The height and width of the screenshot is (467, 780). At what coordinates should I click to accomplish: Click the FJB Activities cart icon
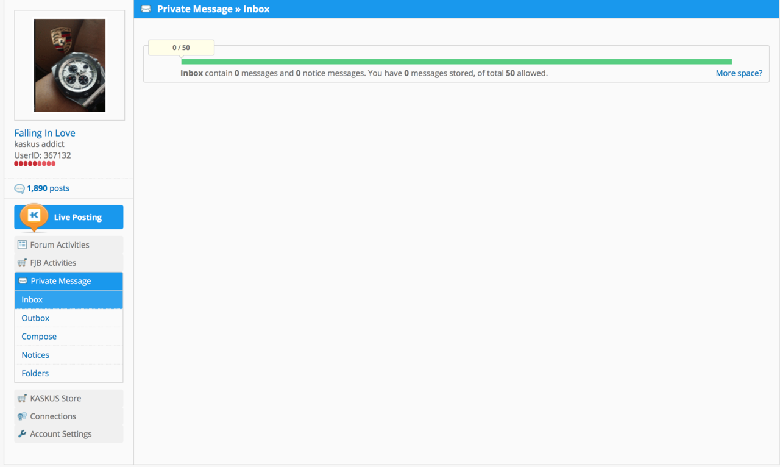(22, 263)
